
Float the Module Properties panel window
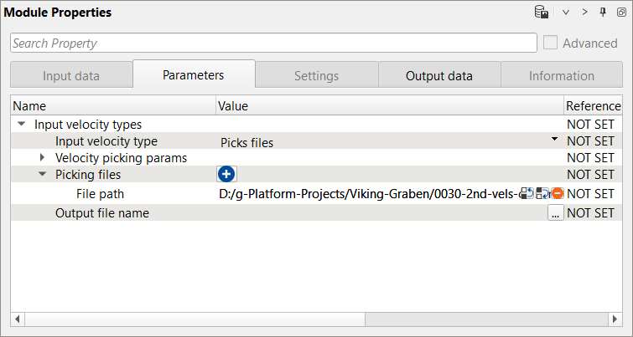click(x=621, y=13)
